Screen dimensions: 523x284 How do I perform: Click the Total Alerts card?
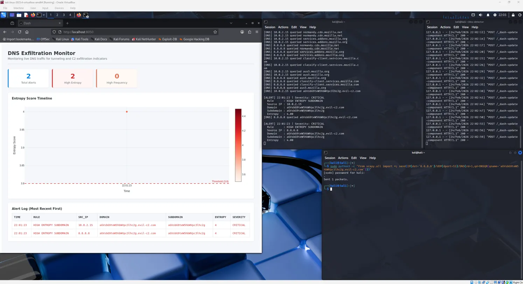(28, 78)
